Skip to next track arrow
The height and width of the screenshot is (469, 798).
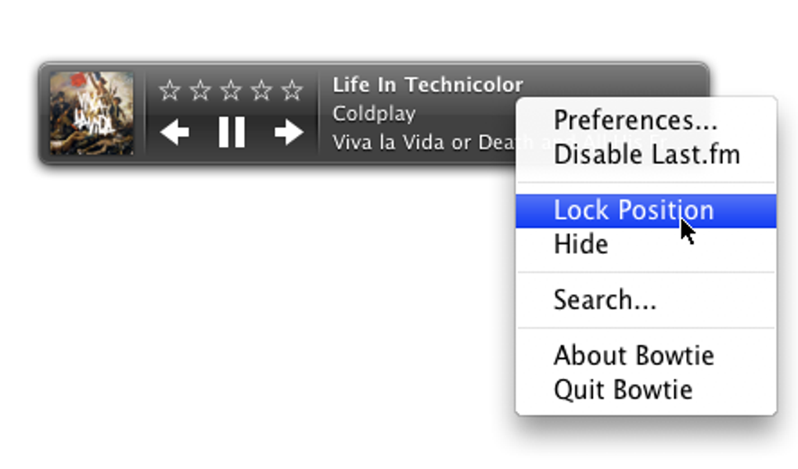(289, 133)
